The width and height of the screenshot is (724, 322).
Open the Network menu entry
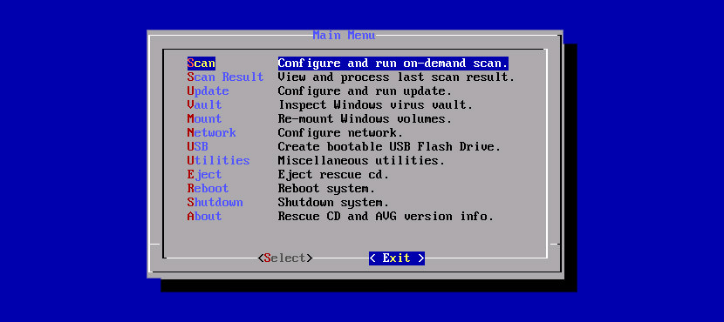211,132
